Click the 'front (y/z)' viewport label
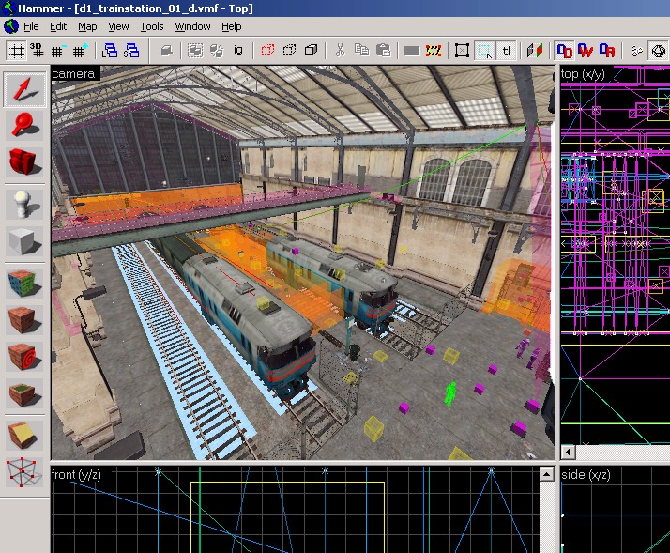The height and width of the screenshot is (553, 670). (x=76, y=475)
